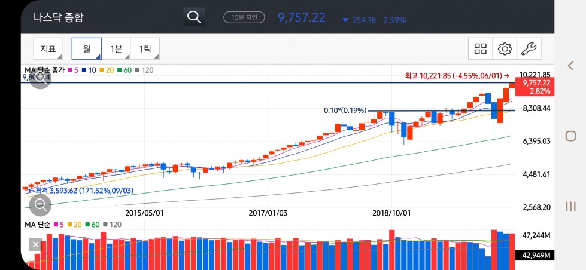The image size is (586, 270).
Task: Tap the MA 10 blue legend swatch
Action: [x=84, y=70]
